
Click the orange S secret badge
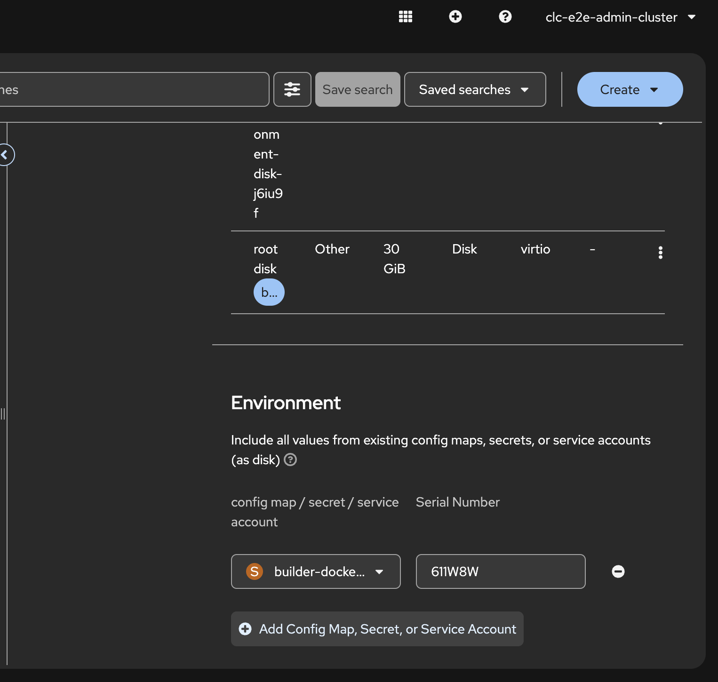coord(255,571)
